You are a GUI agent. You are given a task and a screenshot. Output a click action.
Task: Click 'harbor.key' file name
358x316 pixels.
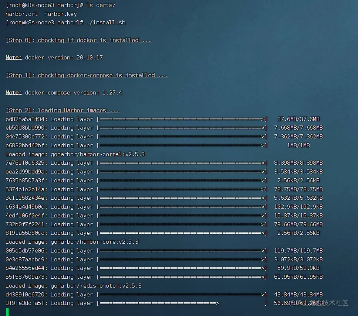click(x=61, y=14)
